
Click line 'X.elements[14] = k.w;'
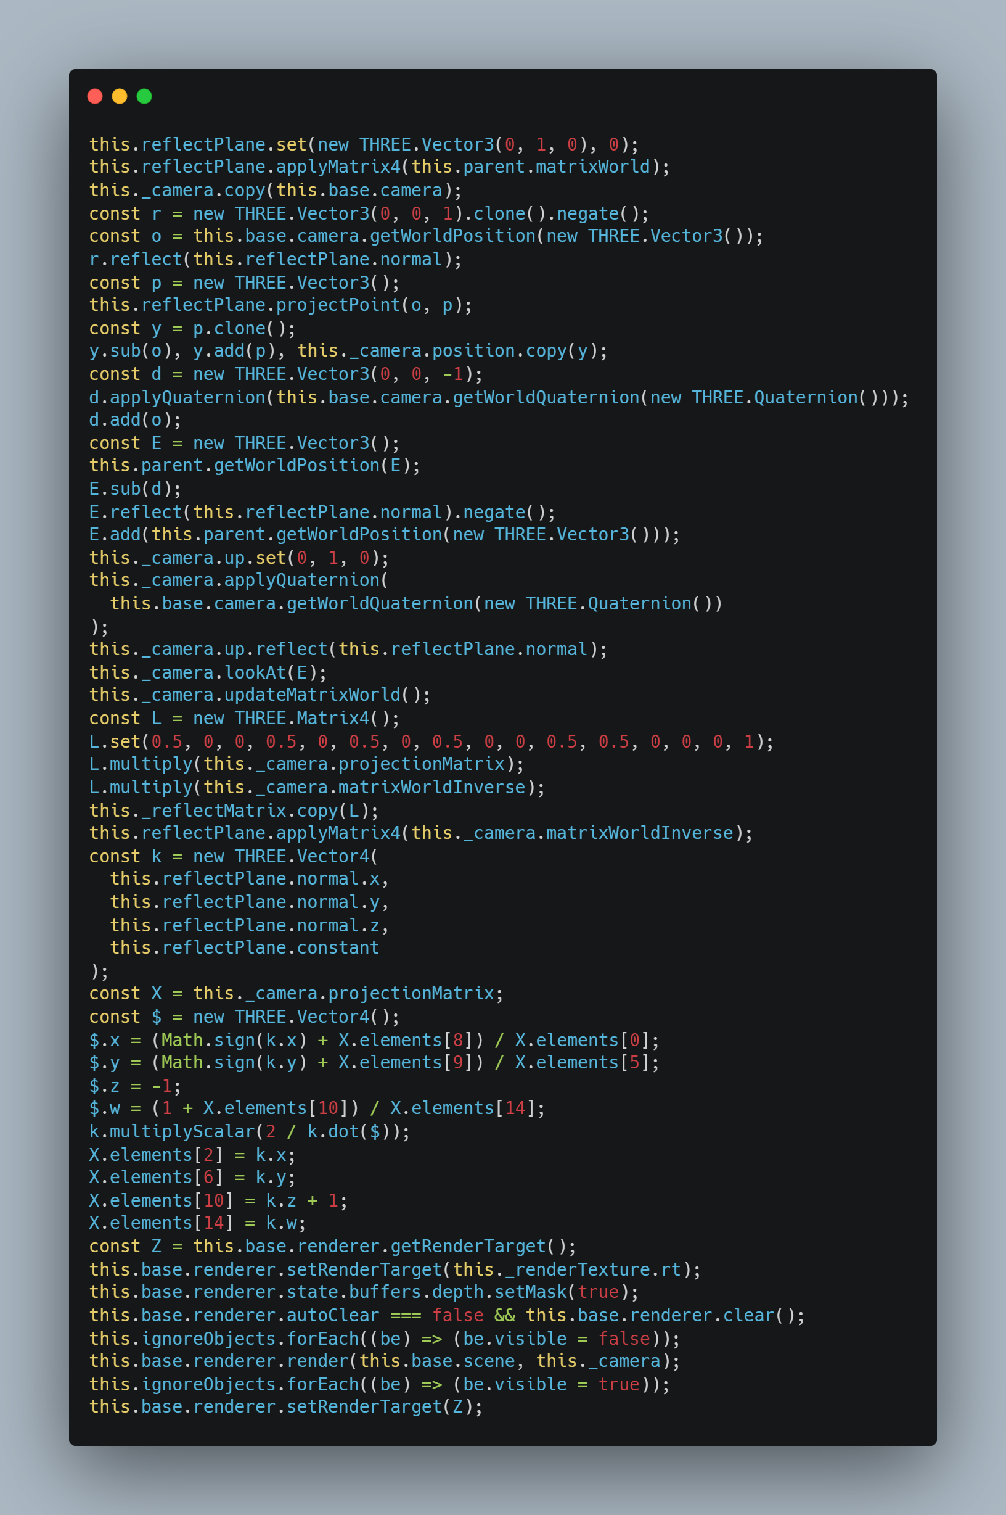pos(198,1224)
